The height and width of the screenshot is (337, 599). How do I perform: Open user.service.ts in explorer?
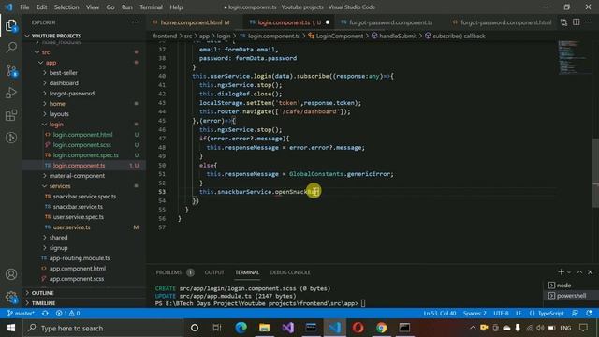point(71,227)
